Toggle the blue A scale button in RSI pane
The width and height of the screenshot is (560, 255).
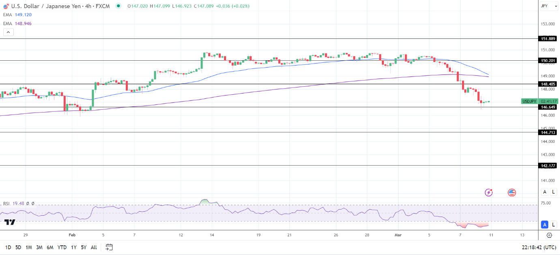(544, 224)
